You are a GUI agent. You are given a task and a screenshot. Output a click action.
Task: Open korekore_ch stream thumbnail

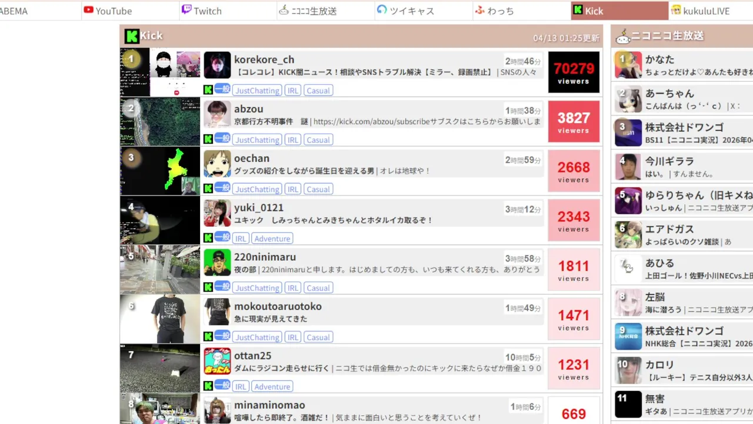coord(160,72)
